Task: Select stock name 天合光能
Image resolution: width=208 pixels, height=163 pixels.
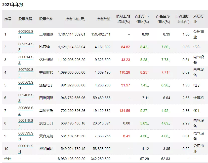Action: click(x=46, y=136)
